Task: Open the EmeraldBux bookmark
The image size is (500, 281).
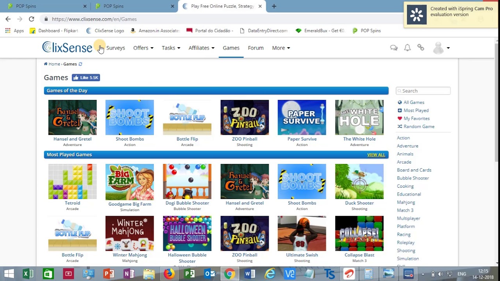Action: coord(320,30)
